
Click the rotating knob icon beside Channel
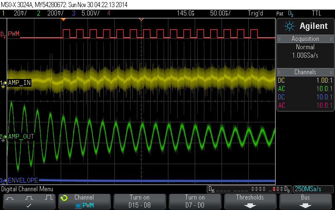(64, 197)
